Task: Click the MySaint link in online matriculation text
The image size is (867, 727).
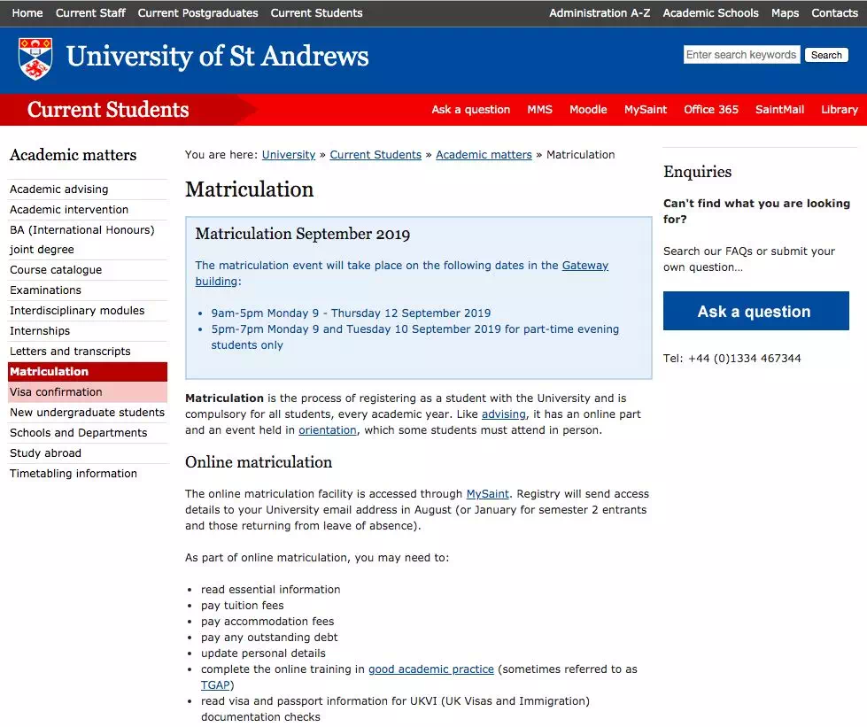Action: (x=488, y=494)
